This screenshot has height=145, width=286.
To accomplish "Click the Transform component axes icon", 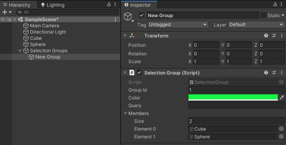I will [132, 35].
